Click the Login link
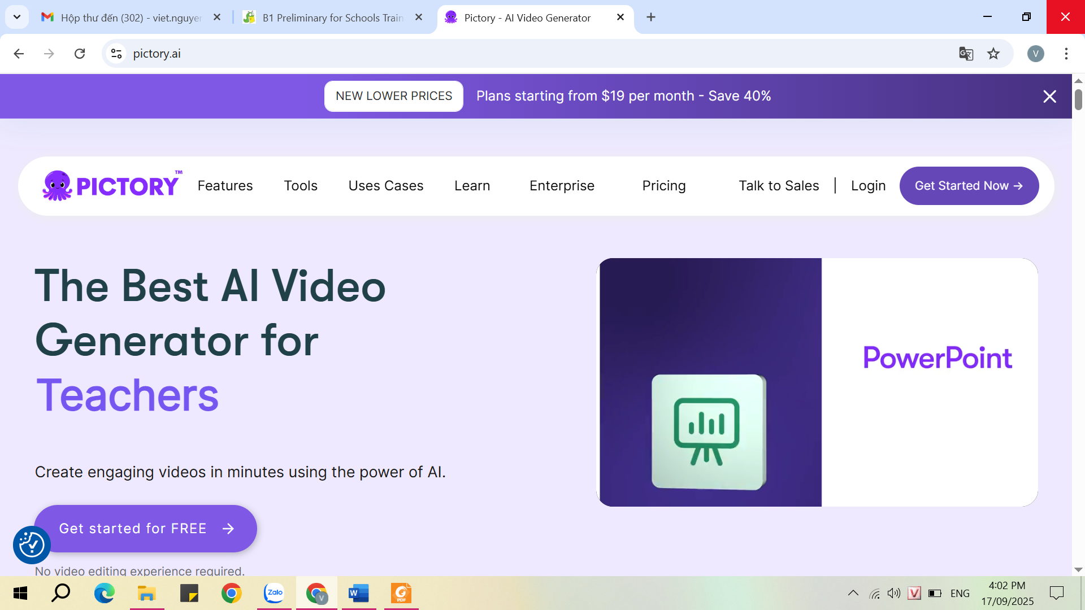Image resolution: width=1085 pixels, height=610 pixels. 868,186
